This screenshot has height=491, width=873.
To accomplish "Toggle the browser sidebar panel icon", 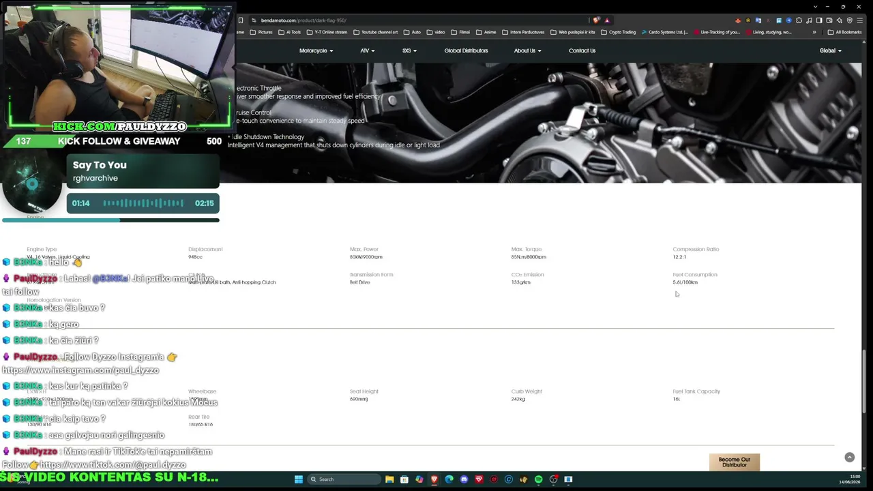I will pyautogui.click(x=819, y=20).
